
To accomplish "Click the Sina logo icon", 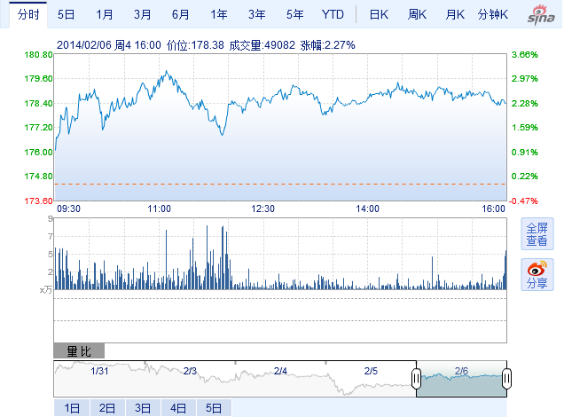I will pyautogui.click(x=539, y=15).
